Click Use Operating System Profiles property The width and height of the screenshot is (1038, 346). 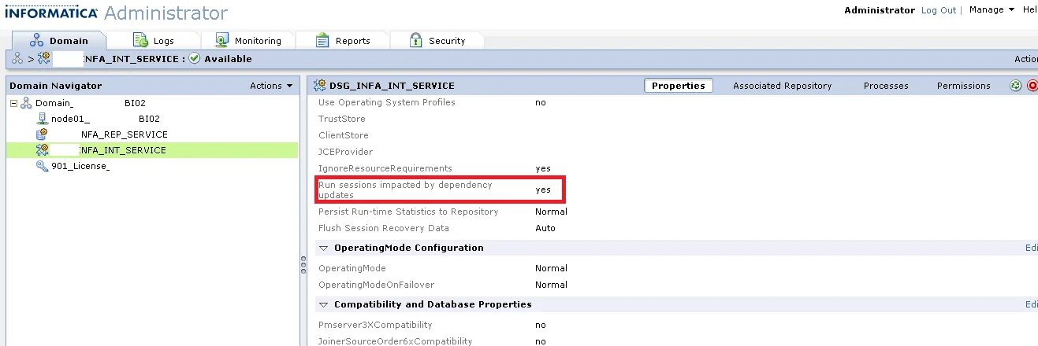click(386, 102)
